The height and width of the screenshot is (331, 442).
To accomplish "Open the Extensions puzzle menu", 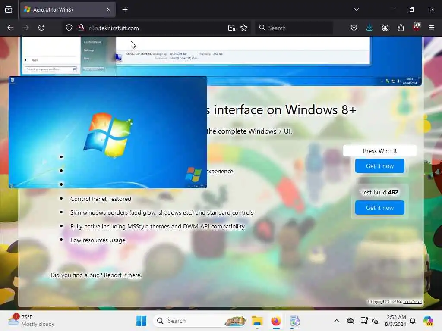I will 401,28.
